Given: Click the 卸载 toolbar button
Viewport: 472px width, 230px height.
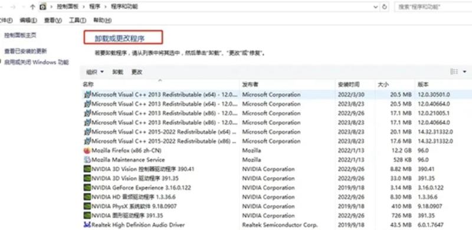Looking at the screenshot, I should tap(117, 72).
